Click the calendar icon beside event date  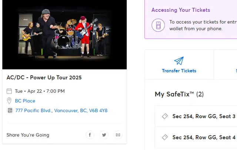click(10, 91)
